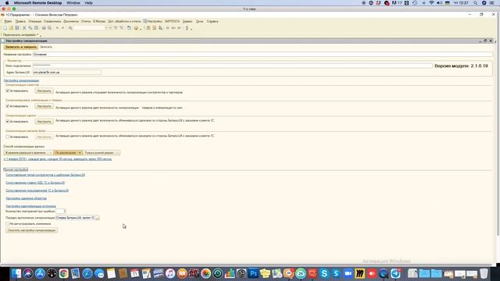The height and width of the screenshot is (281, 500).
Task: Open the schedule link starting с 1 января 2019
Action: (x=58, y=159)
